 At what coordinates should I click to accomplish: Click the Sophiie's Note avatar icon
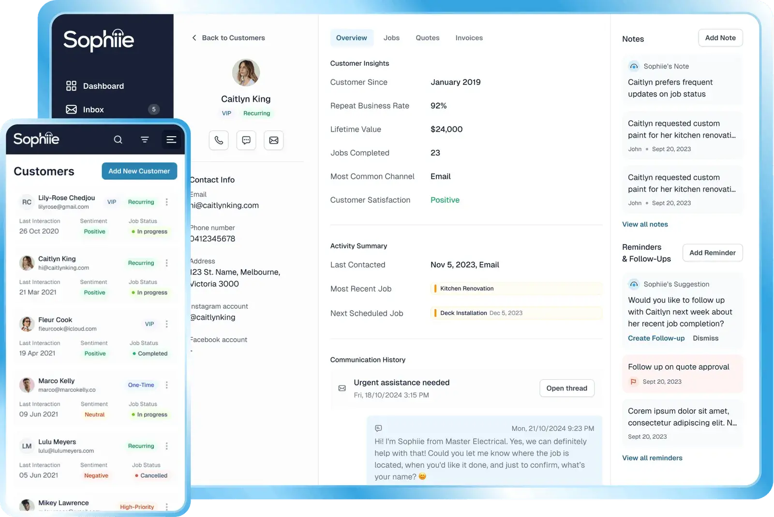(x=634, y=66)
